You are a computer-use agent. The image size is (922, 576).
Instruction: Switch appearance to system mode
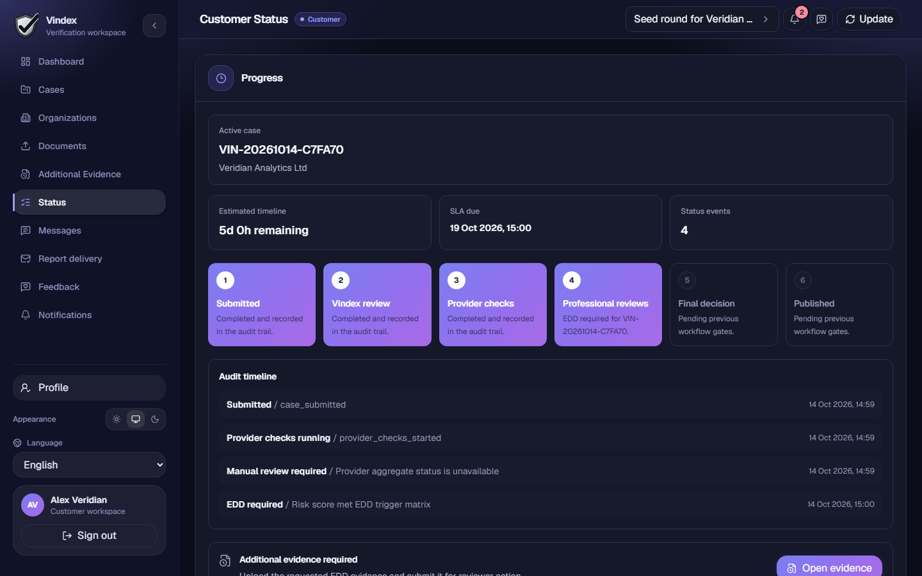136,419
